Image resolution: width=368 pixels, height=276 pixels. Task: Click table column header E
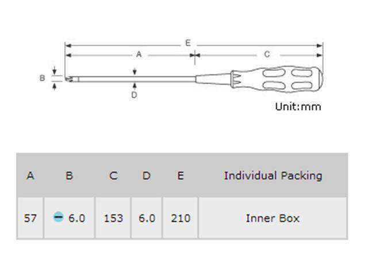coord(180,175)
